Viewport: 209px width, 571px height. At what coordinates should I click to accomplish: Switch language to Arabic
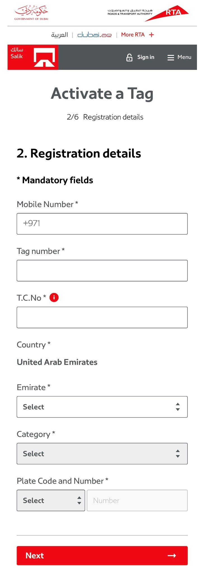point(60,35)
